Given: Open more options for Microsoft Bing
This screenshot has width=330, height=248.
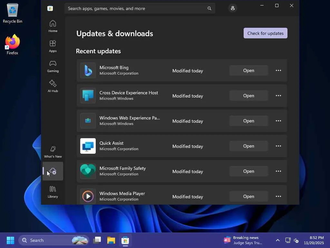Looking at the screenshot, I should [278, 70].
